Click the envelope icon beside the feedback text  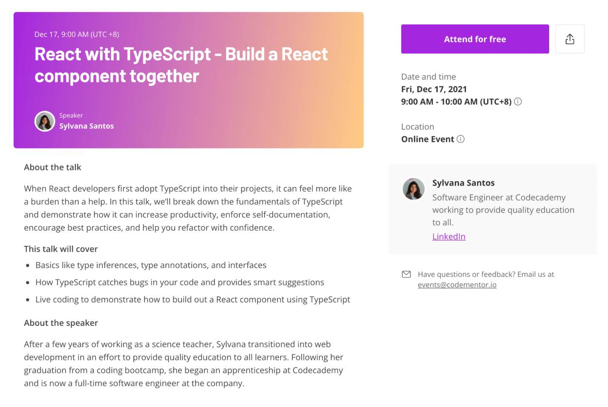pos(406,274)
